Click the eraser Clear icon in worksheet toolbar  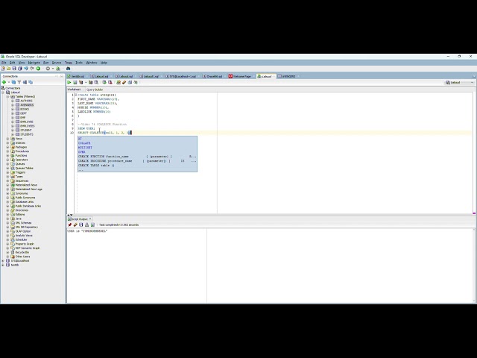pos(124,83)
